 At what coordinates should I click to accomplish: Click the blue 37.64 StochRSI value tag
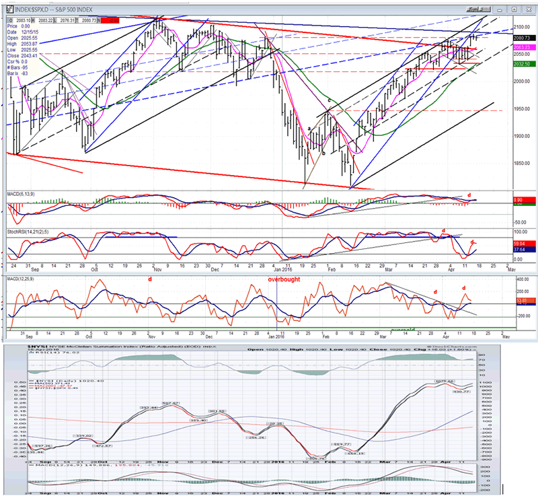click(524, 250)
